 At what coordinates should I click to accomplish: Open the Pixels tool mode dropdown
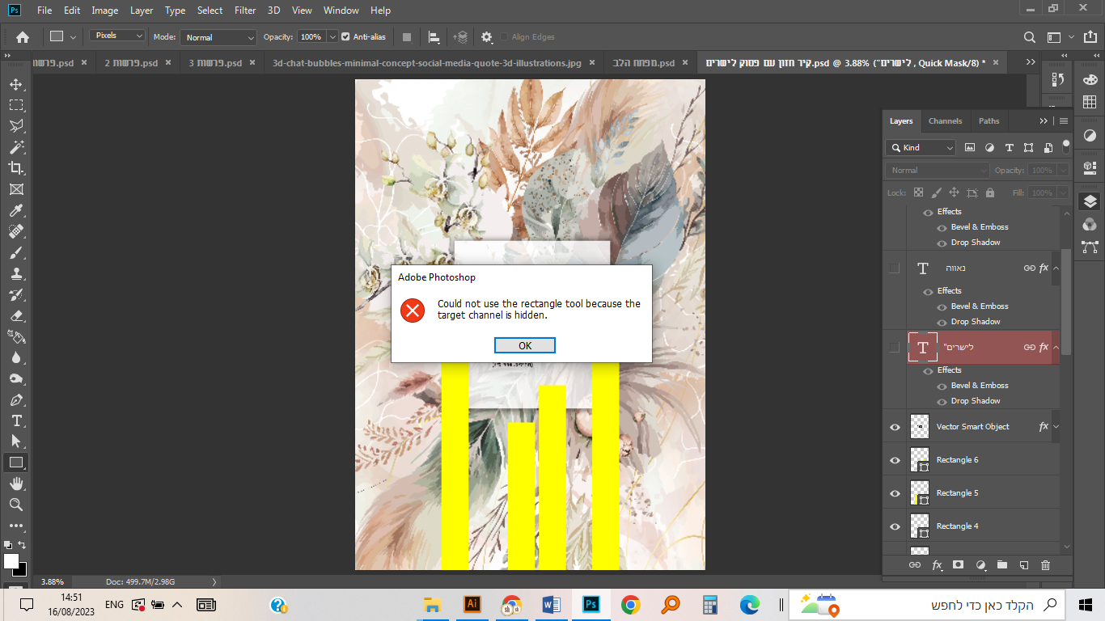click(x=117, y=36)
